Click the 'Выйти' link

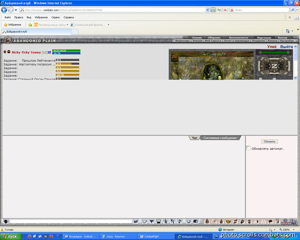(286, 46)
